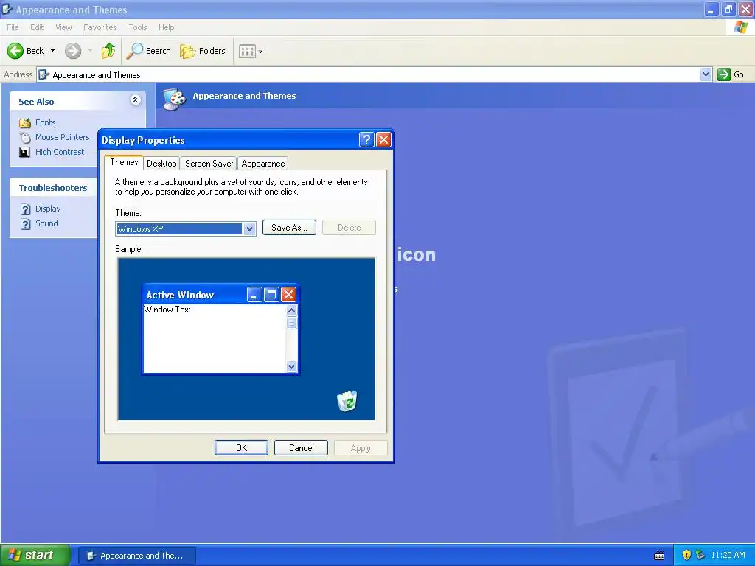Click the Windows XP theme field
Viewport: 755px width, 566px height.
tap(179, 229)
